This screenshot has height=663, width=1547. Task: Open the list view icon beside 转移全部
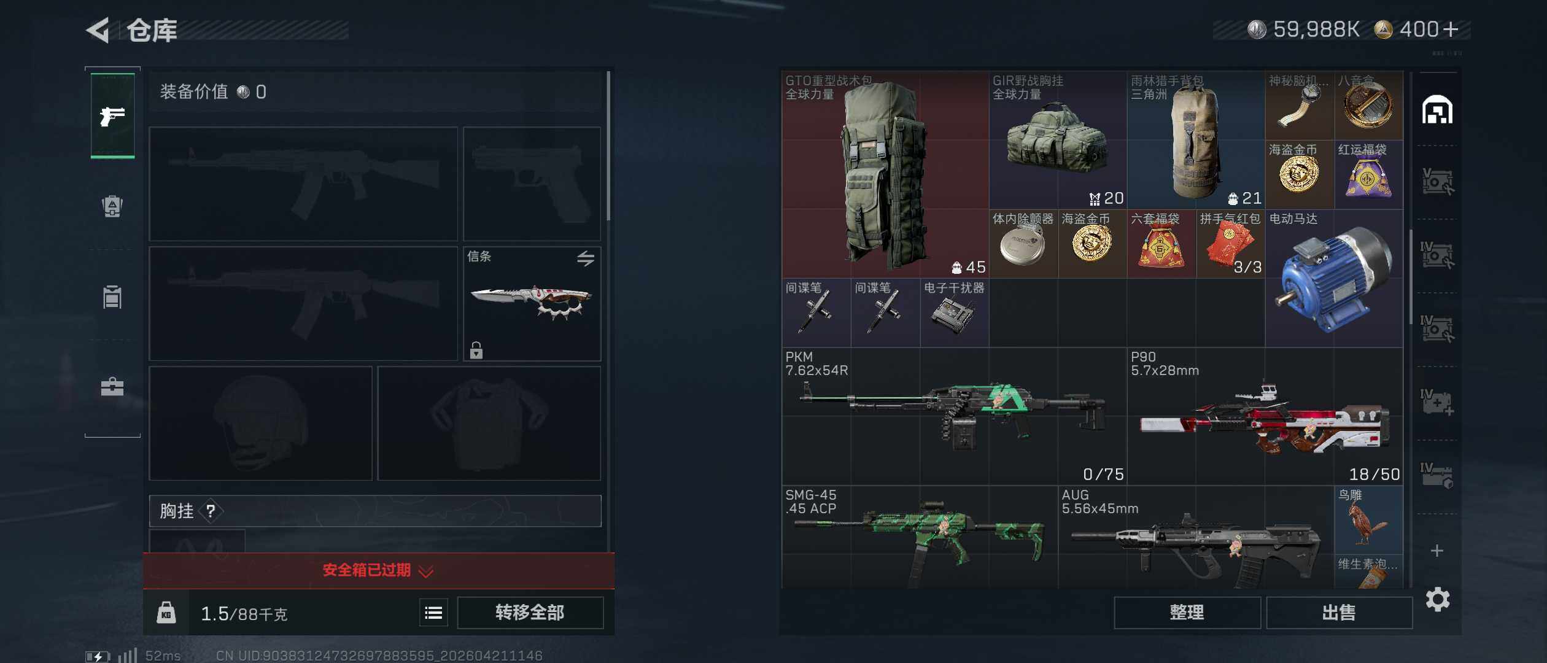point(433,612)
